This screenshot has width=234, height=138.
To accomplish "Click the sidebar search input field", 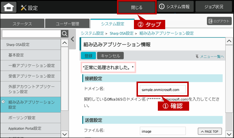I will tap(31, 34).
